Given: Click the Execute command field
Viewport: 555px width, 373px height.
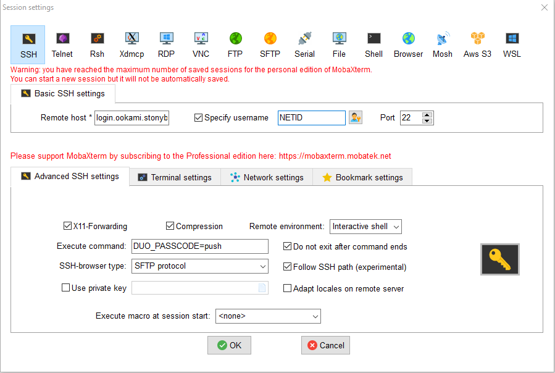Looking at the screenshot, I should (199, 246).
